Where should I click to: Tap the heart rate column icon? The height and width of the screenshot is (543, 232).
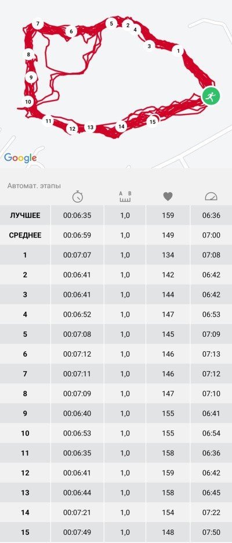pos(168,197)
